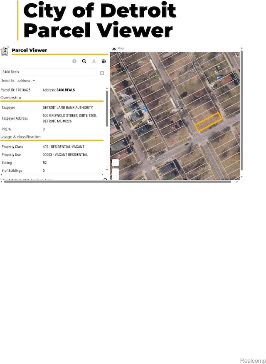
Task: Select the street view person icon
Action: (94, 61)
